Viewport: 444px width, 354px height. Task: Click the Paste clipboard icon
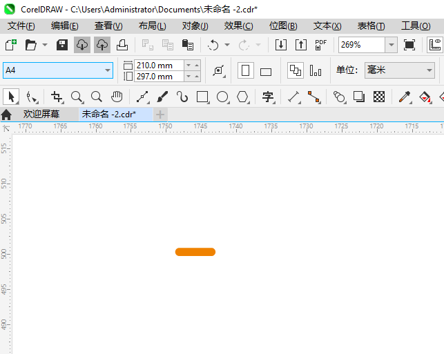(x=187, y=45)
